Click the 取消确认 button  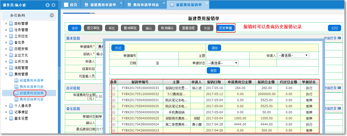[x=167, y=28]
